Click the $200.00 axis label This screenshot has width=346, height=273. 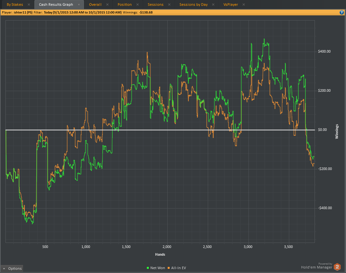(324, 90)
